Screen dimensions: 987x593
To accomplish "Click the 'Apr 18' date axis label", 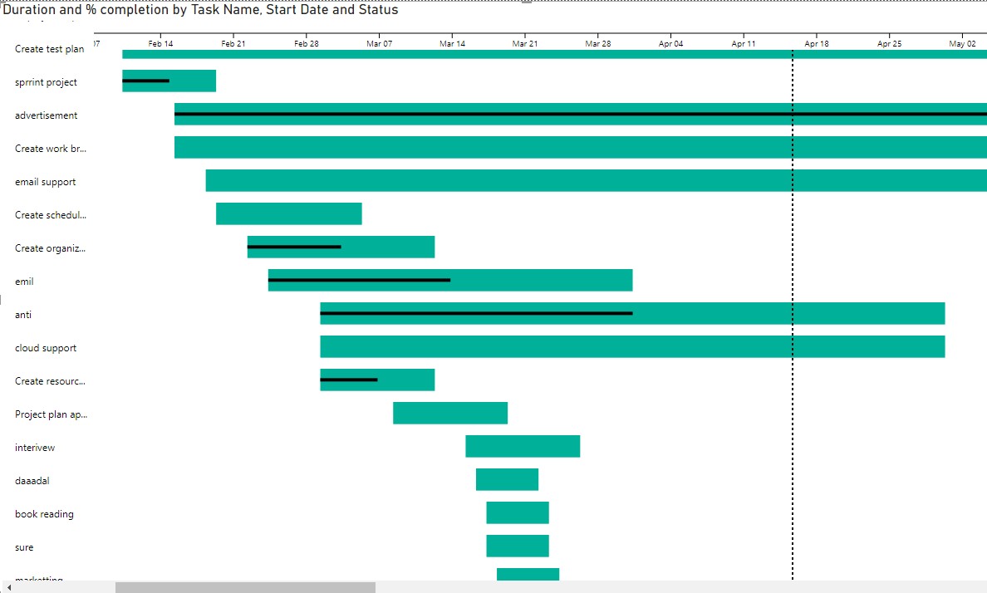I will pyautogui.click(x=817, y=43).
